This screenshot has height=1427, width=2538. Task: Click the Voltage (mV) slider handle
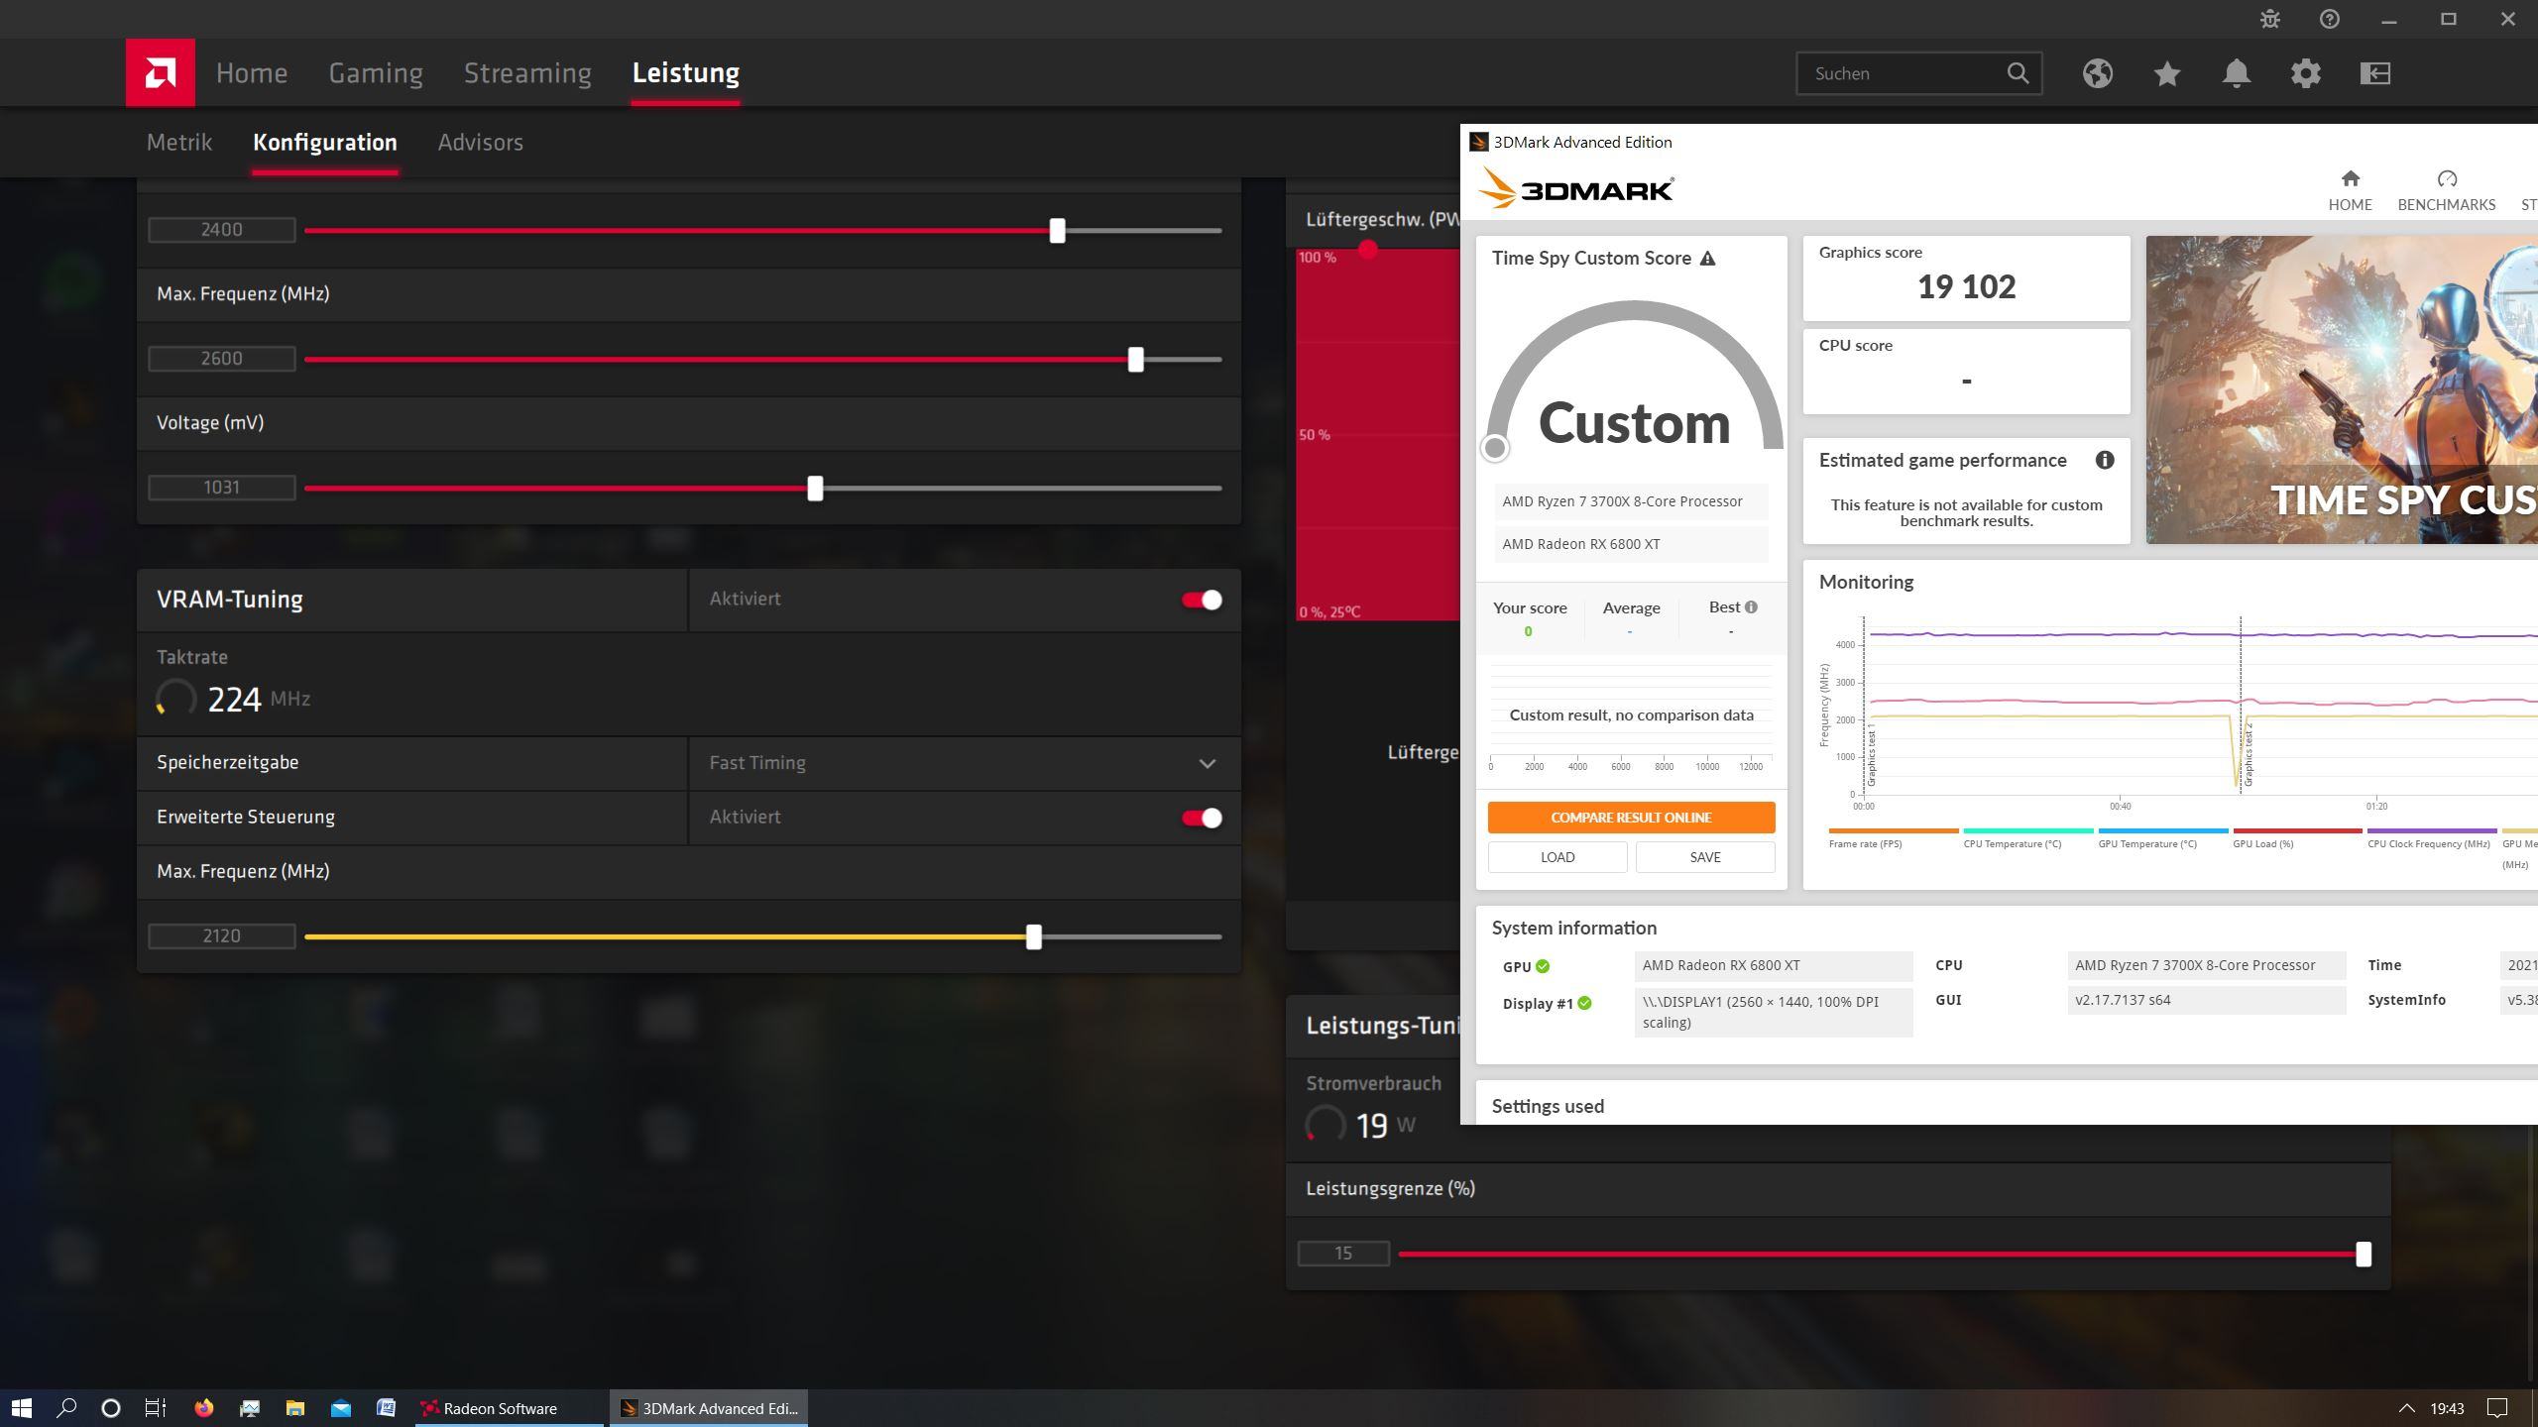[x=815, y=488]
